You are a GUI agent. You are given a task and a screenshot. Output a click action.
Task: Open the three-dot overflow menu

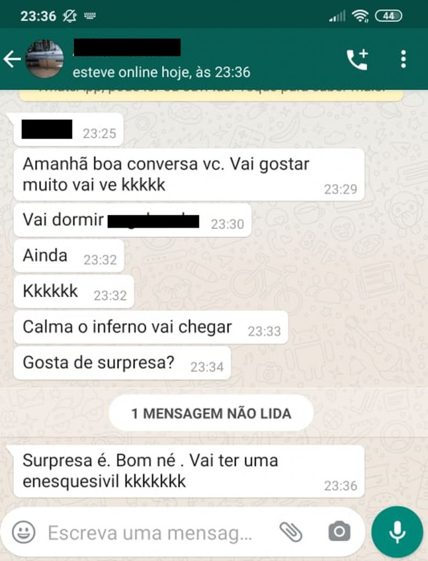tap(403, 59)
